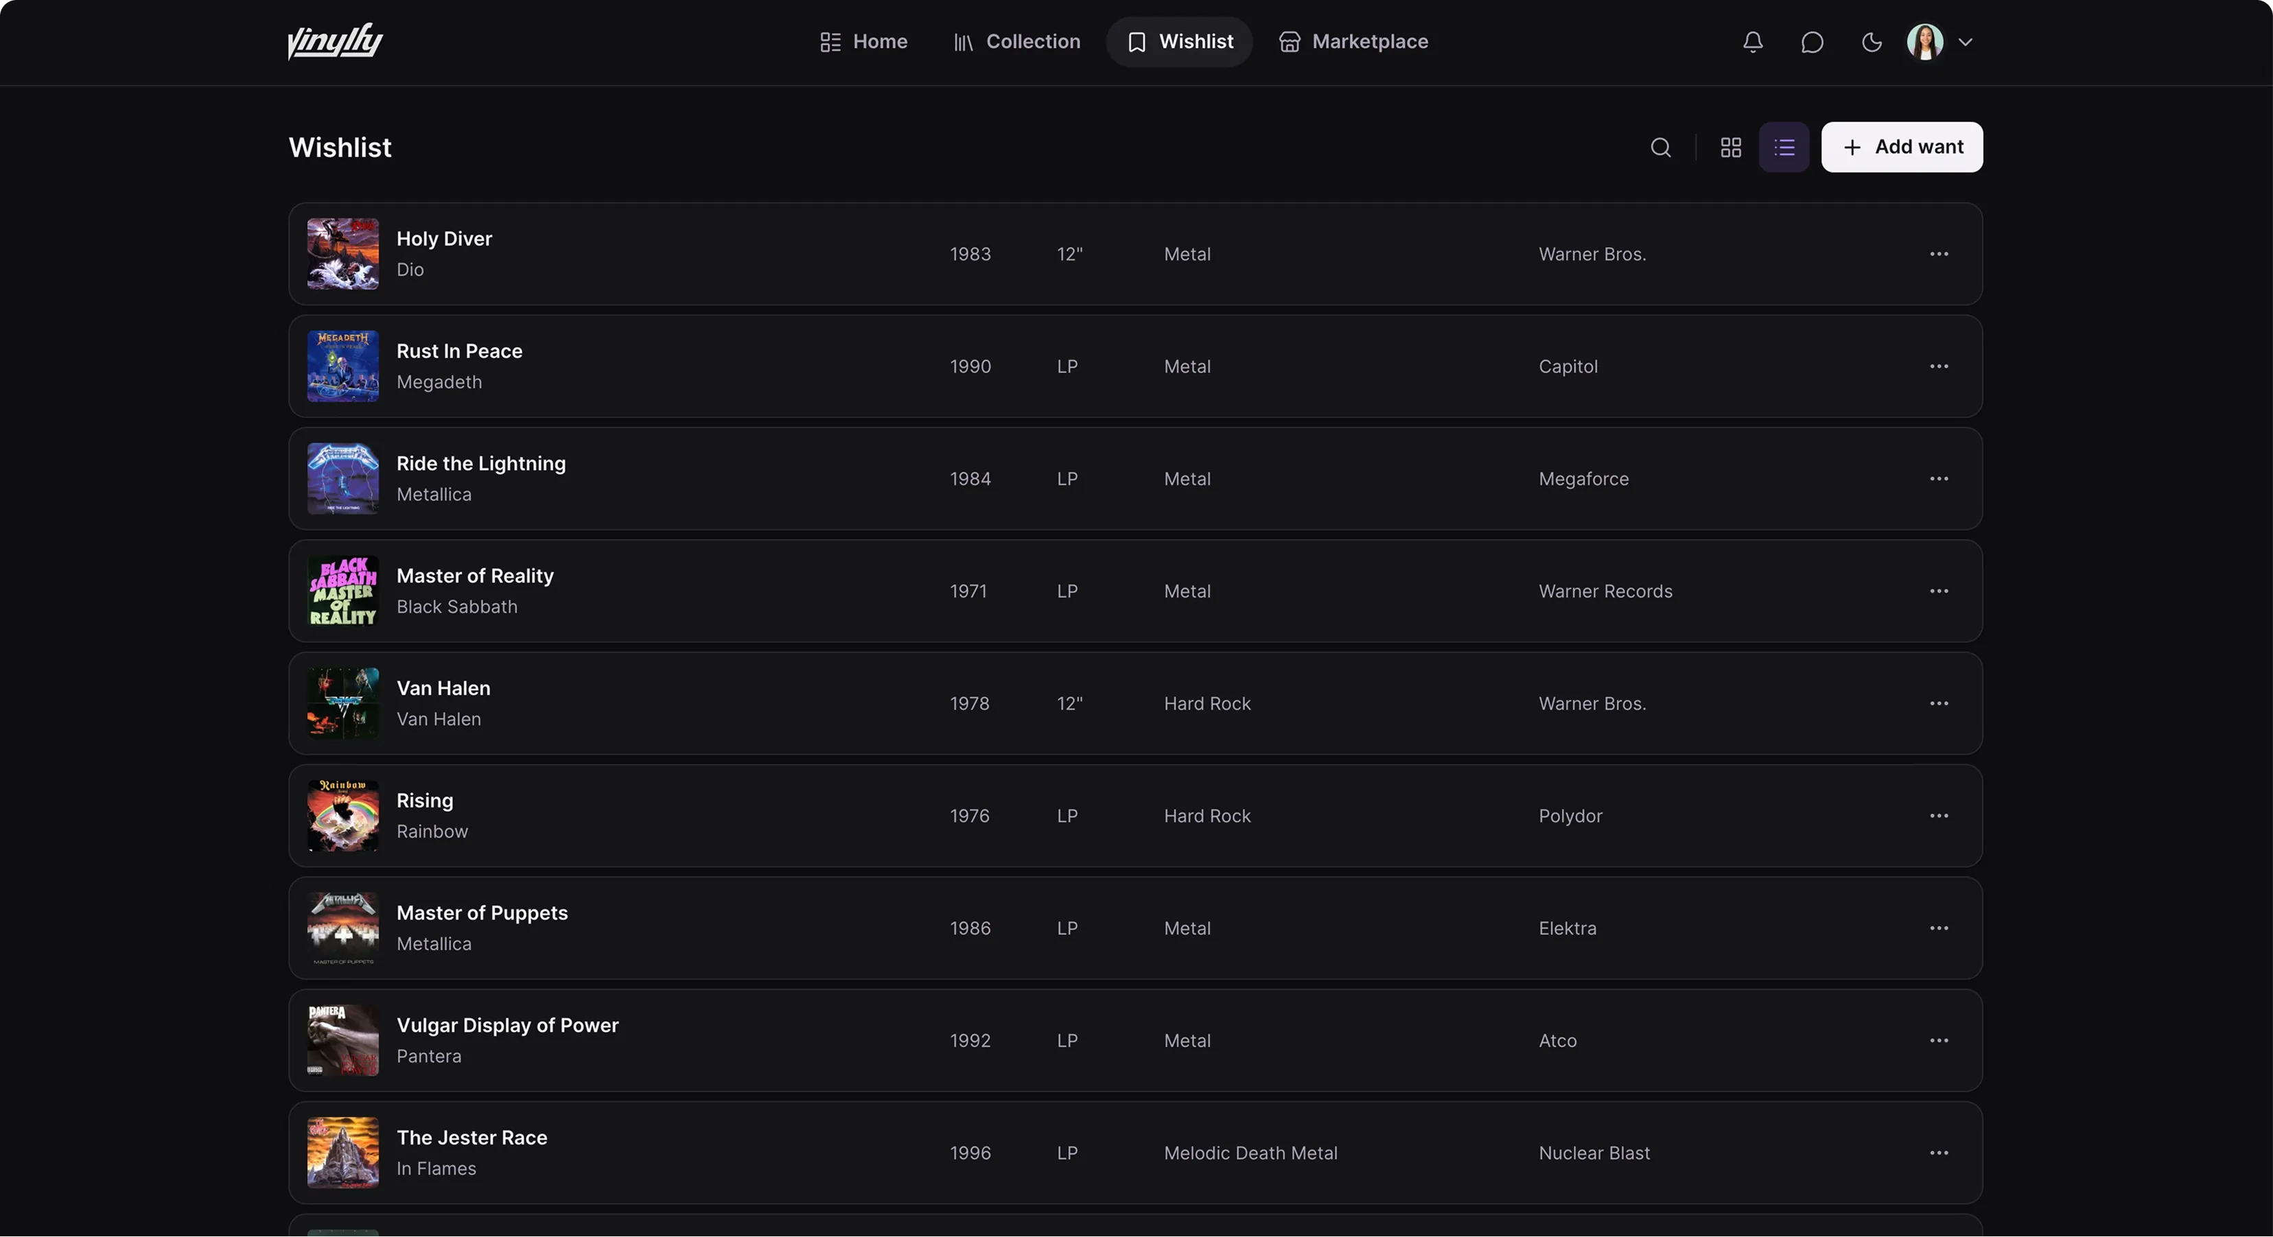Screen dimensions: 2273x1237
Task: Open The Jester Race title
Action: click(x=471, y=1138)
